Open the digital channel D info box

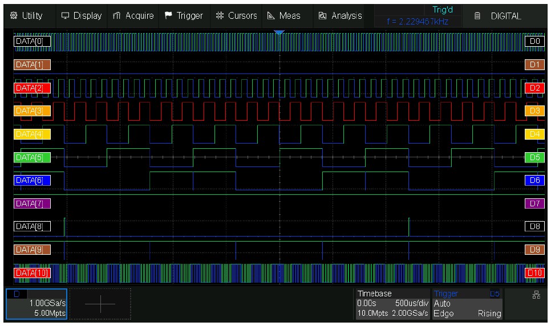(36, 304)
